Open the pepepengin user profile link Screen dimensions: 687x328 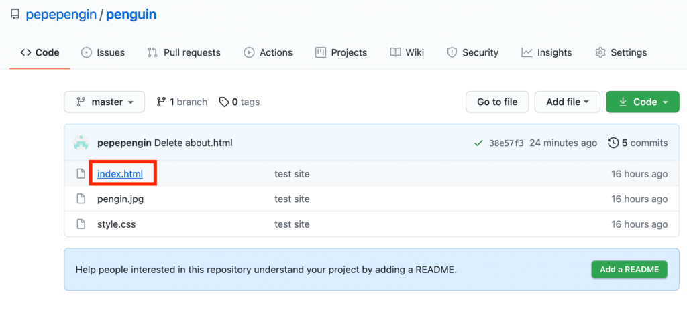[x=61, y=15]
